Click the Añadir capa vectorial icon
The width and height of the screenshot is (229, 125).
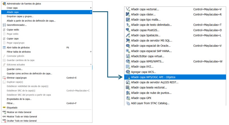coord(128,9)
